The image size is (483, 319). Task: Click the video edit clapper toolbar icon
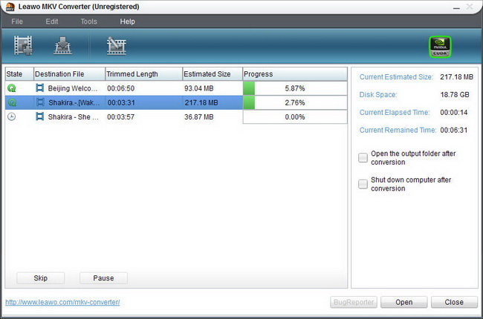116,46
